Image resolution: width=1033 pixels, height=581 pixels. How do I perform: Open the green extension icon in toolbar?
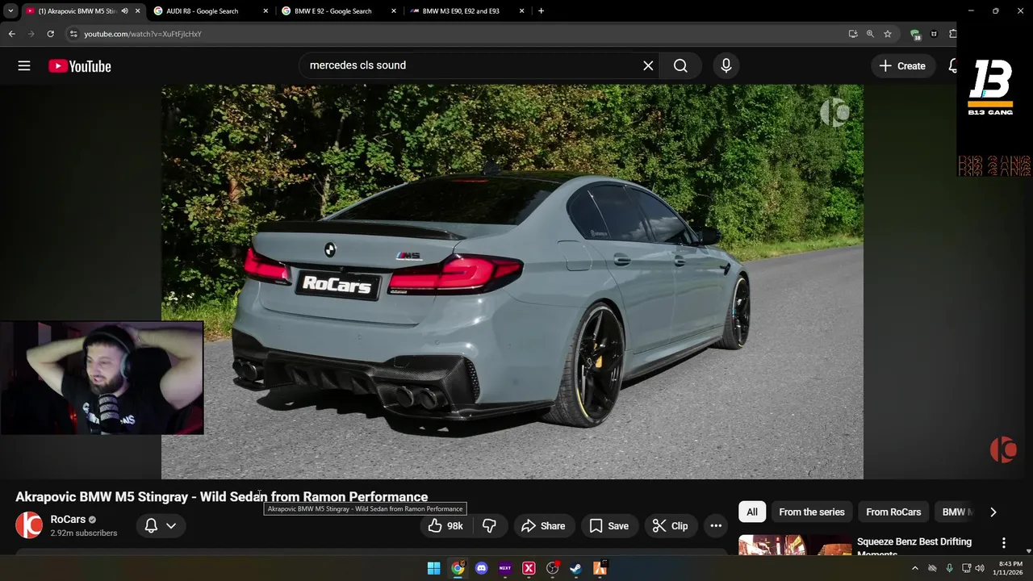915,34
